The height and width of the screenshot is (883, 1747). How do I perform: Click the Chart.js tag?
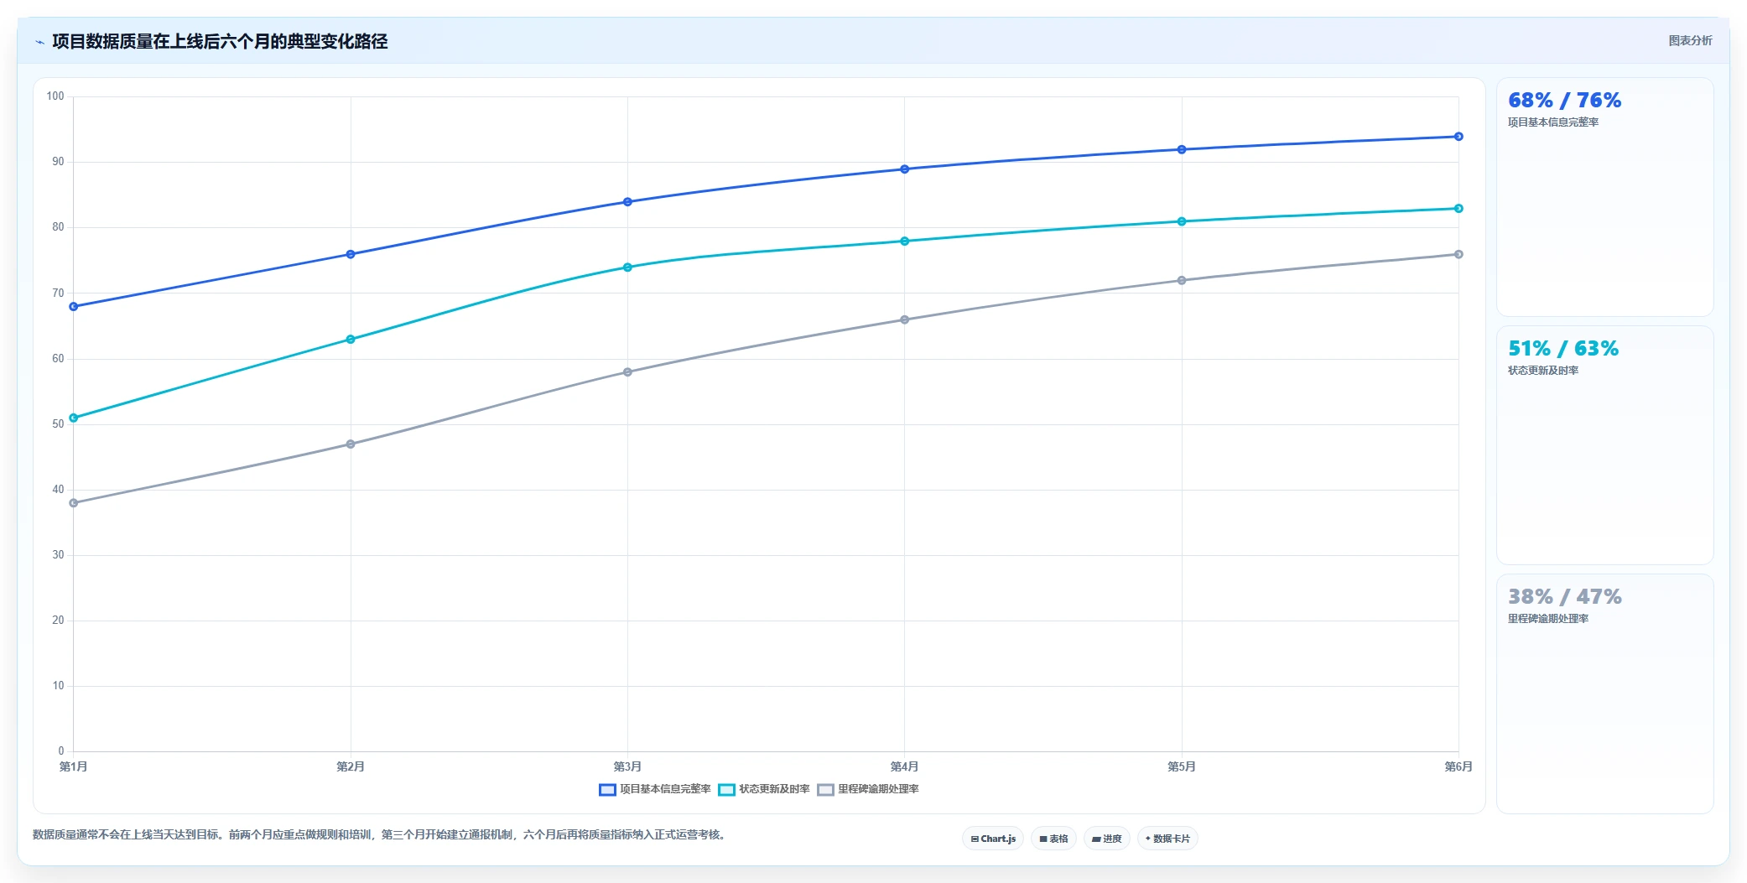(993, 839)
